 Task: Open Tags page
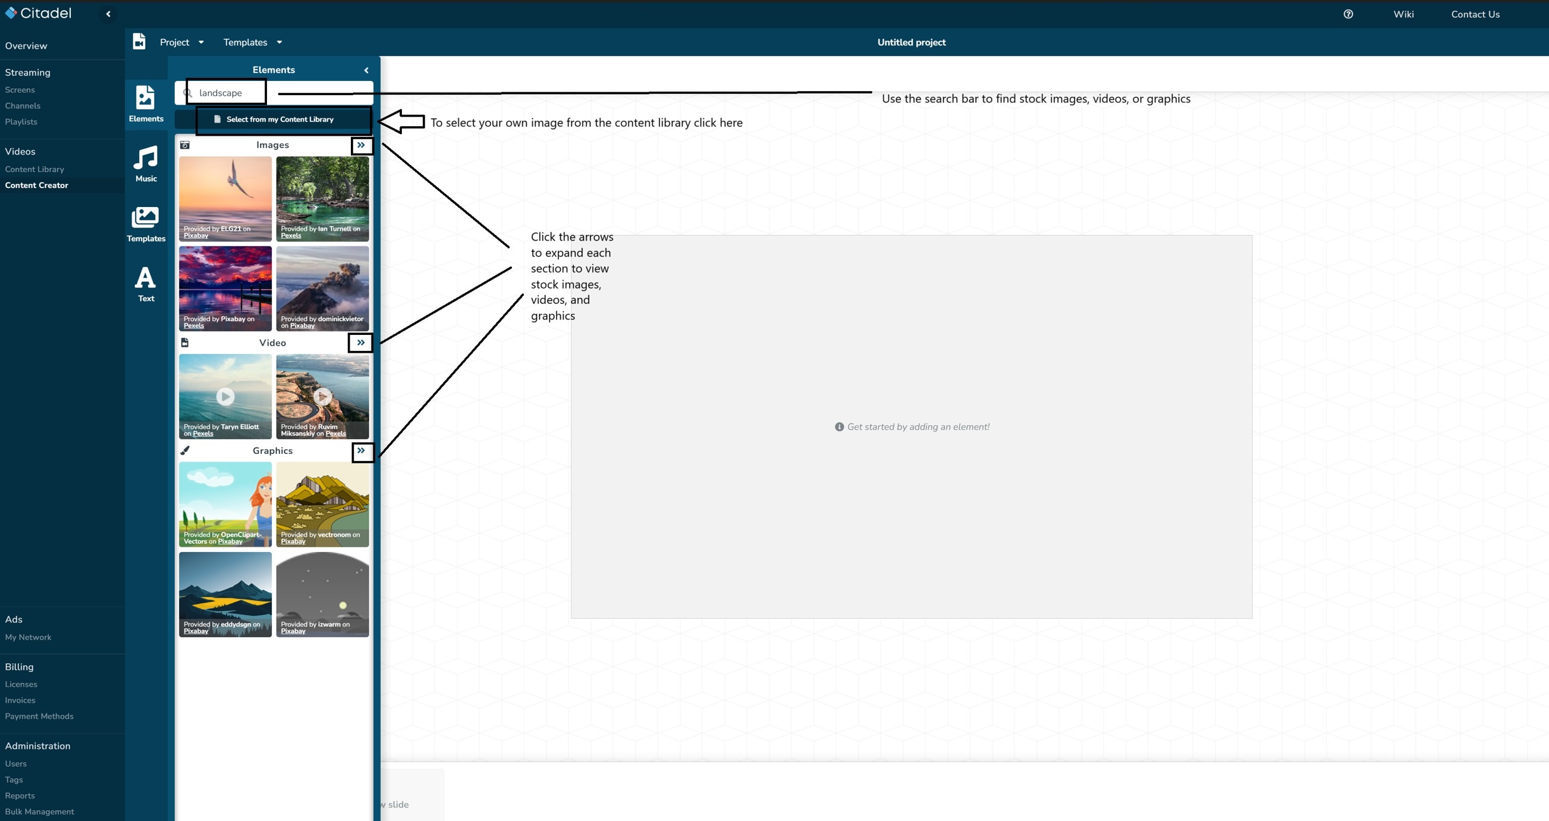(x=14, y=779)
